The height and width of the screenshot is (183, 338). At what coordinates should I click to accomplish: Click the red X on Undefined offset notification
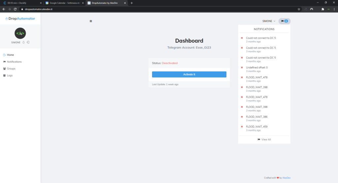242,68
